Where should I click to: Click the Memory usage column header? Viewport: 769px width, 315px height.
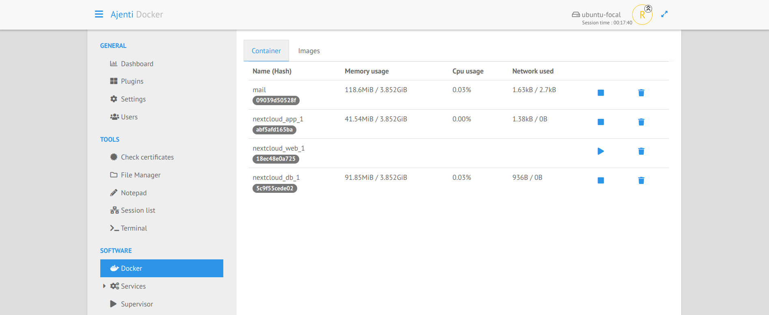pos(367,71)
